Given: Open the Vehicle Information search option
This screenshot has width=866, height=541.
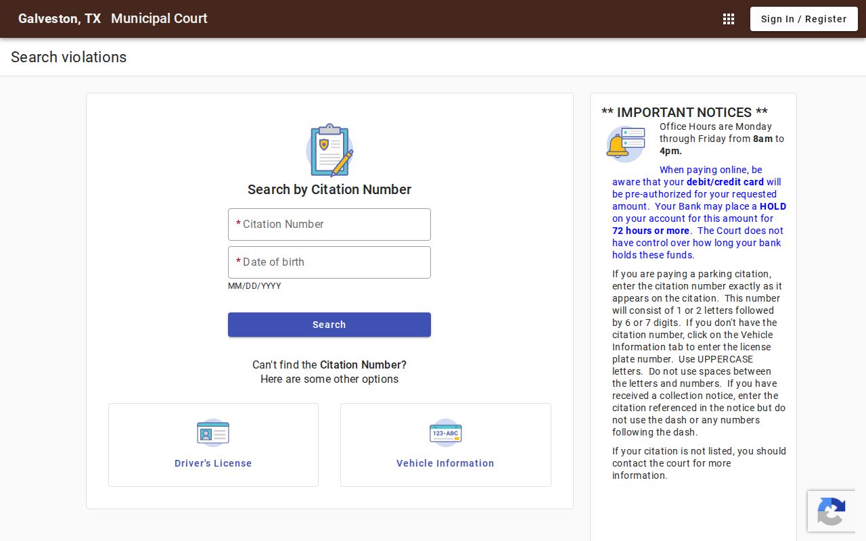Looking at the screenshot, I should coord(445,445).
